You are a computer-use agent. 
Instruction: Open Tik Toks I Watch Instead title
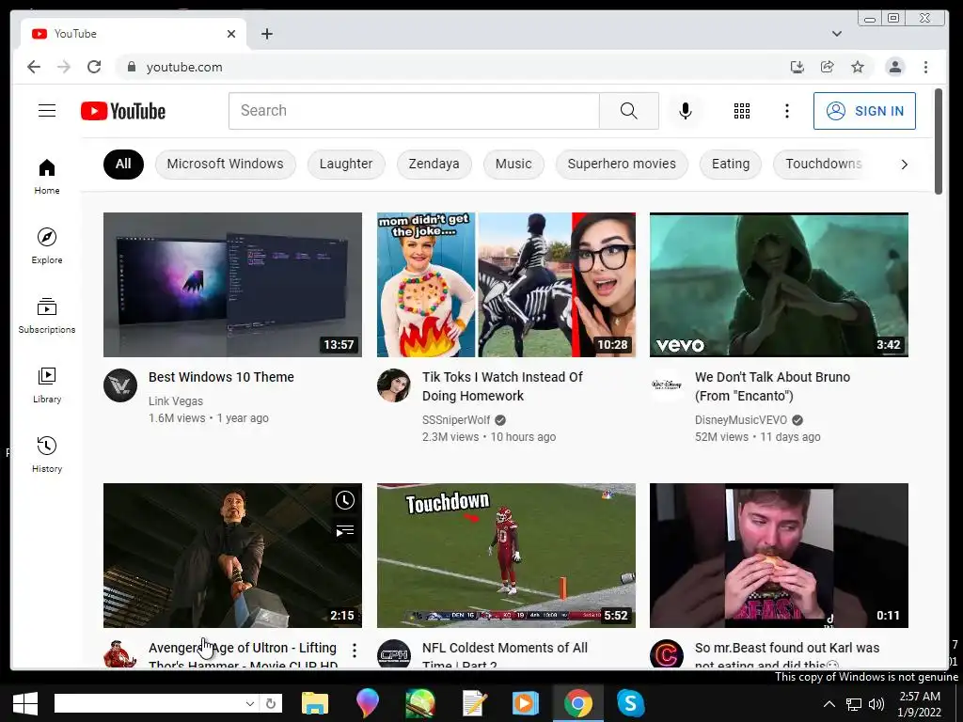(x=502, y=386)
